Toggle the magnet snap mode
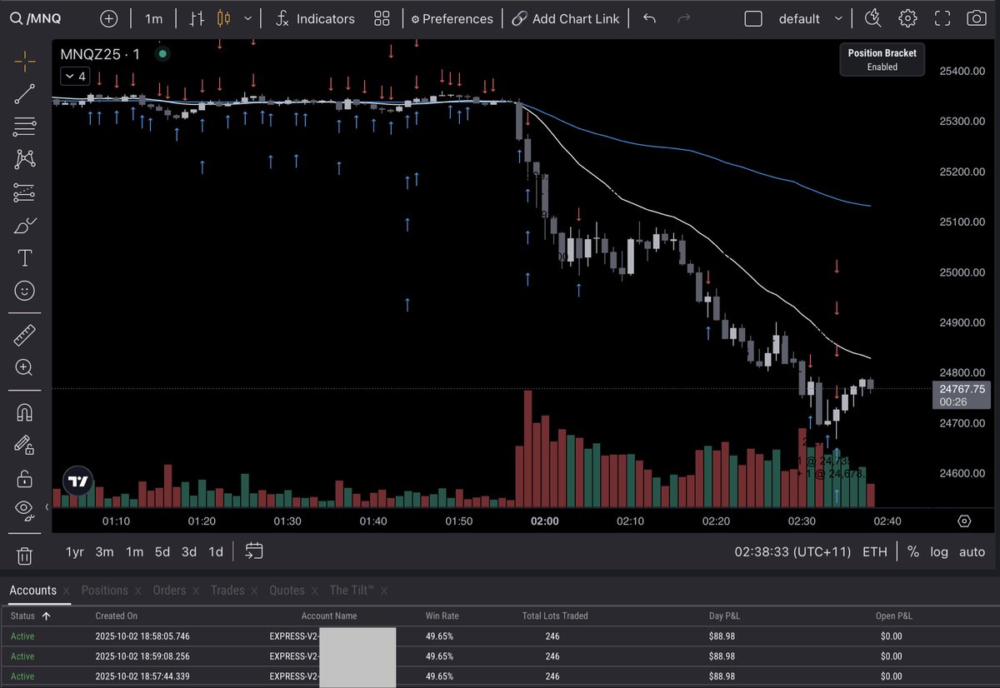Image resolution: width=1000 pixels, height=688 pixels. [x=24, y=411]
